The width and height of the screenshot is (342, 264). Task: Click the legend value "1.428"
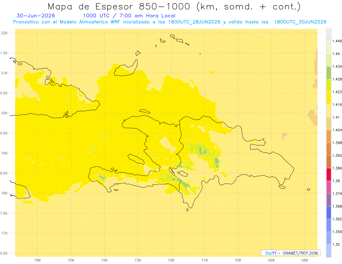pos(337,79)
